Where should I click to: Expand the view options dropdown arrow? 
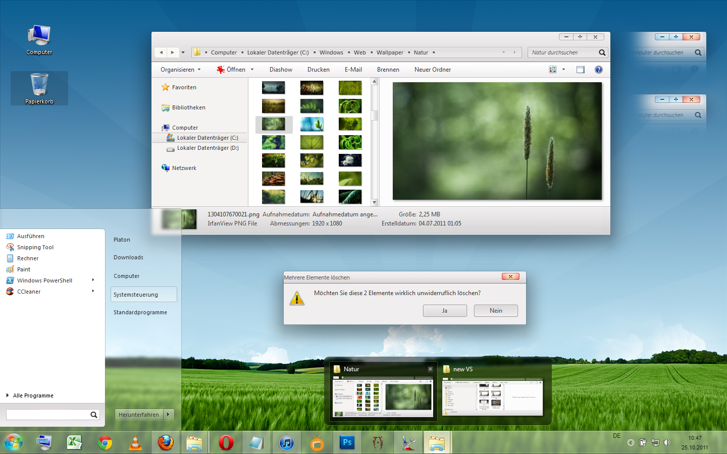tap(563, 70)
